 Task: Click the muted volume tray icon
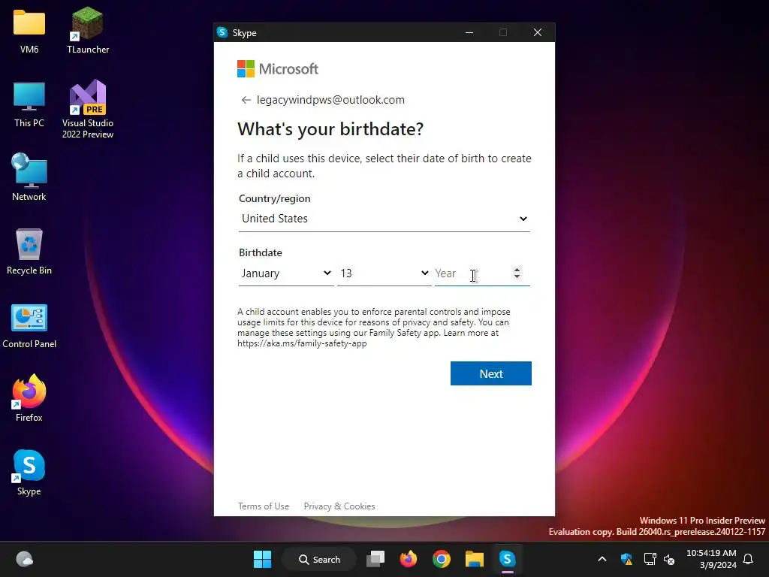669,559
